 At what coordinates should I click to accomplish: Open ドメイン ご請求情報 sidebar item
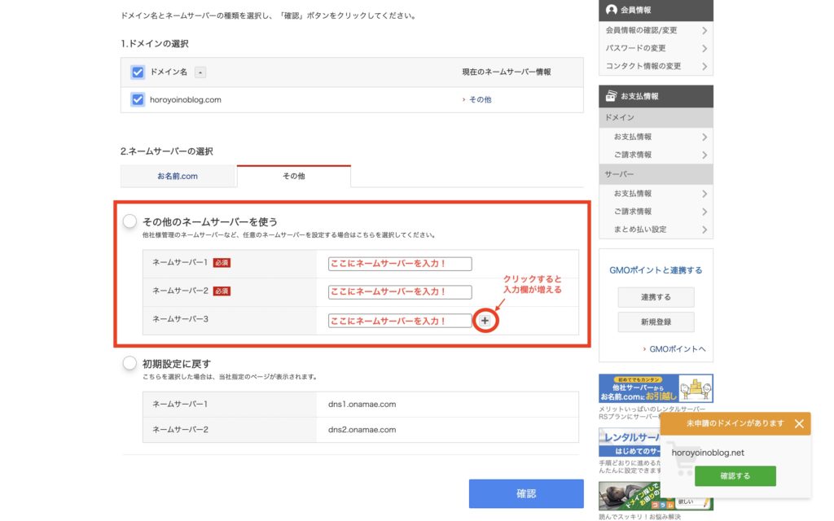click(x=656, y=155)
